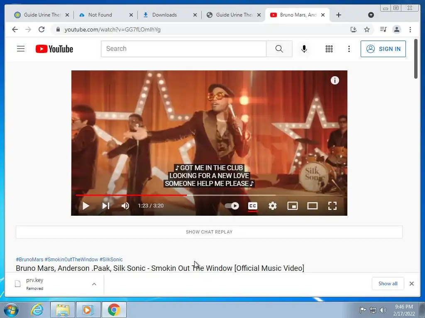Open a new tab
Viewport: 425px width, 318px height.
pos(339,15)
